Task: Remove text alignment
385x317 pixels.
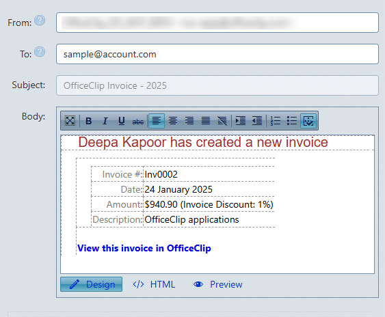Action: 222,121
